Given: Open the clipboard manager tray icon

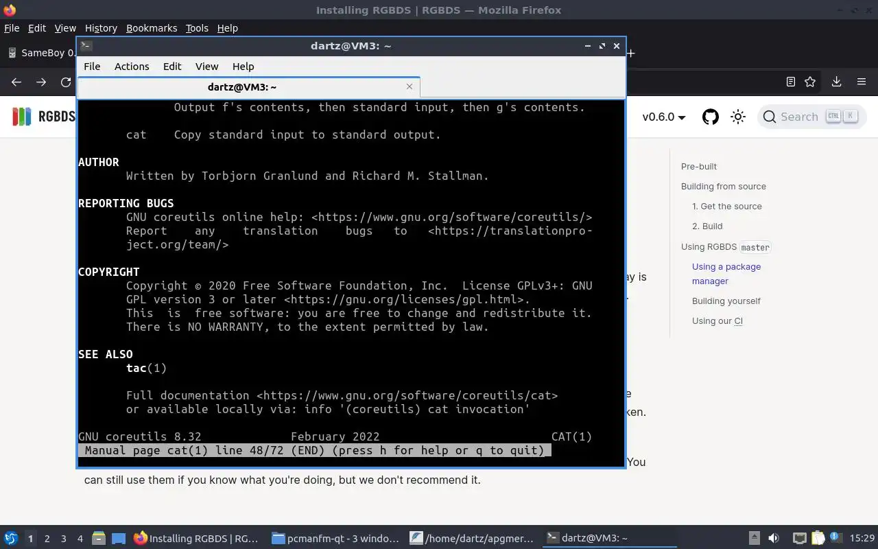Looking at the screenshot, I should pyautogui.click(x=818, y=538).
